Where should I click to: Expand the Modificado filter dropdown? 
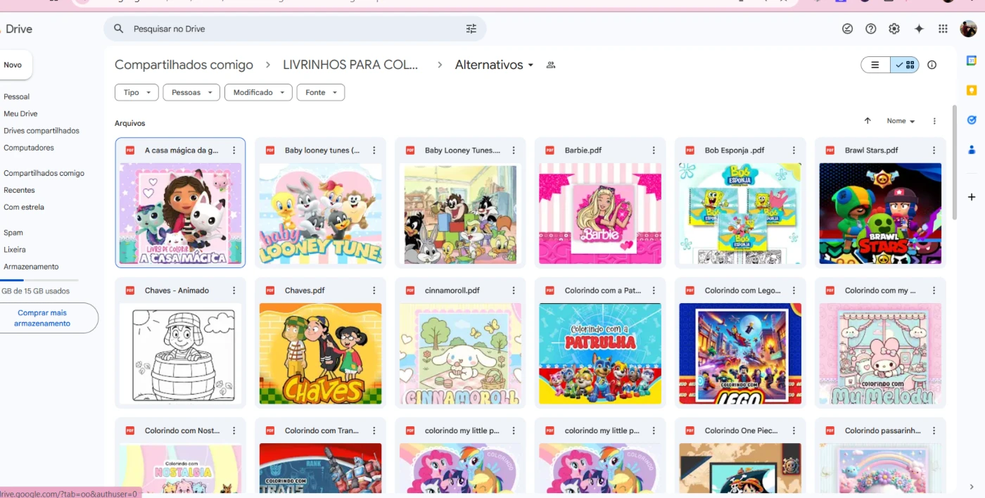click(258, 92)
